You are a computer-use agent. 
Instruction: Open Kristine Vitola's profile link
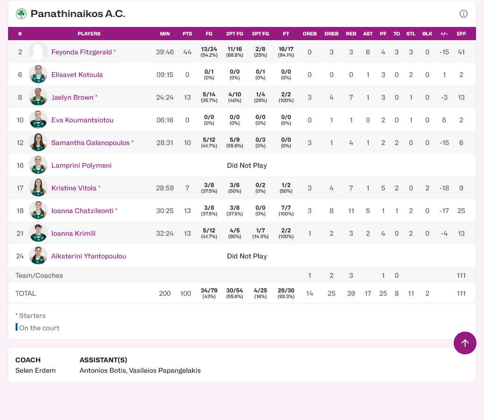pyautogui.click(x=74, y=188)
